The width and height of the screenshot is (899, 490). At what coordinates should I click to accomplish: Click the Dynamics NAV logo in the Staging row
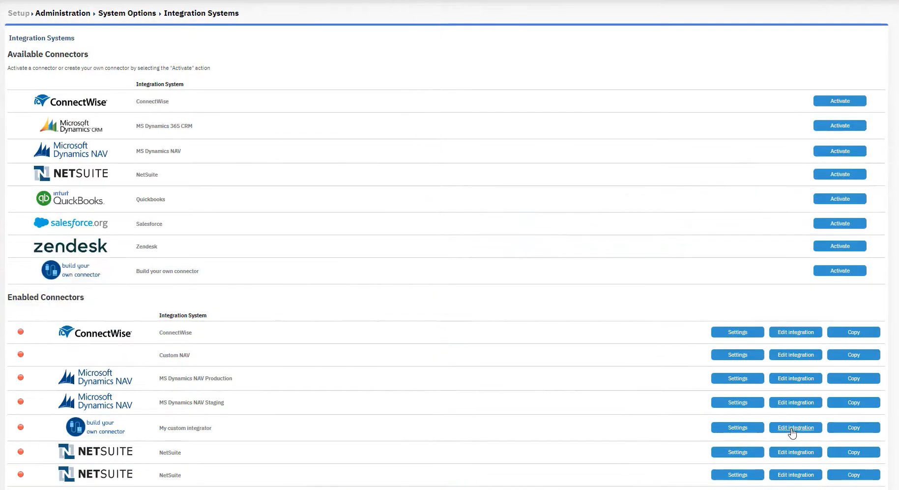pyautogui.click(x=95, y=401)
